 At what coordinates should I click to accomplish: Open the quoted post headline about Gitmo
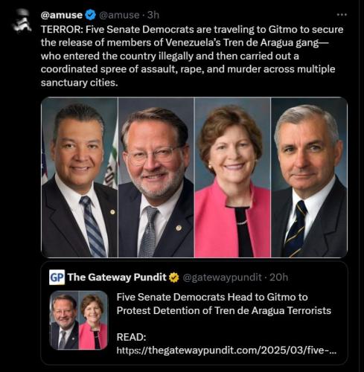point(224,304)
